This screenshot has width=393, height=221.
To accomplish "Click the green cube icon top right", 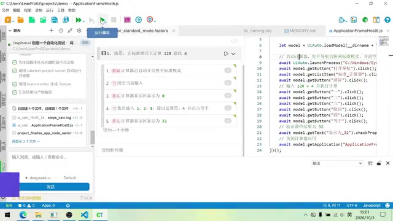I will (x=365, y=20).
